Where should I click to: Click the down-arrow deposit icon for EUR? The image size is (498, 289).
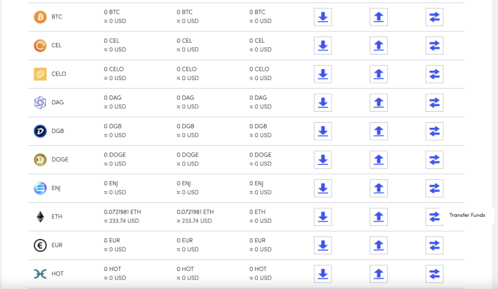[x=323, y=245]
